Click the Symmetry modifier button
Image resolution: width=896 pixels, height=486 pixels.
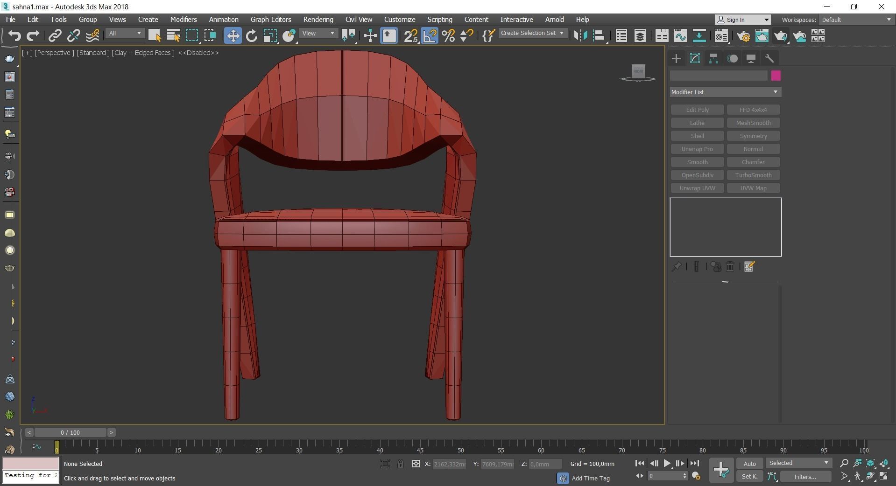[753, 136]
